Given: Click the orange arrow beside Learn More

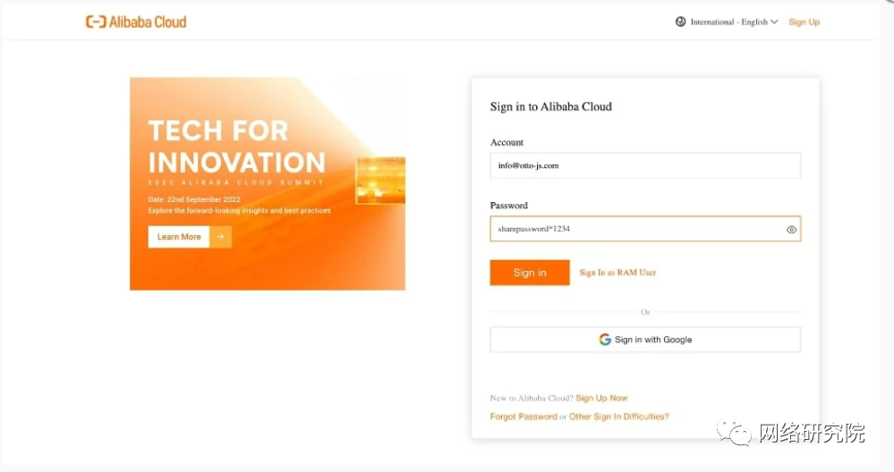Looking at the screenshot, I should [x=220, y=237].
